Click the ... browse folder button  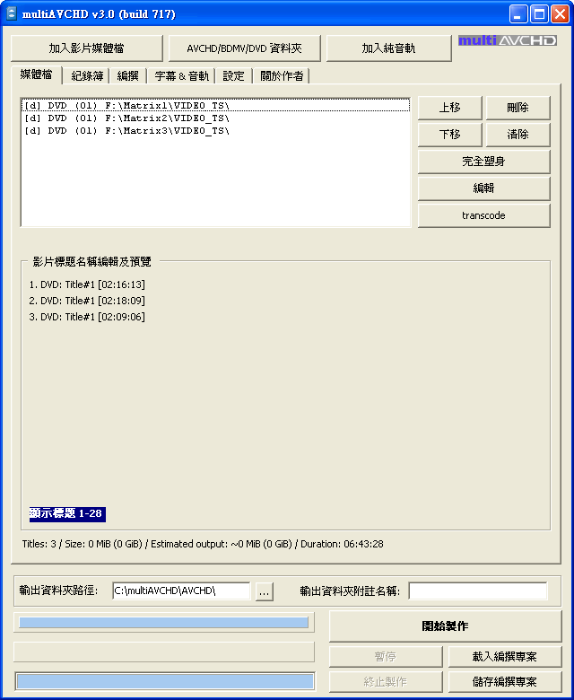(x=264, y=592)
